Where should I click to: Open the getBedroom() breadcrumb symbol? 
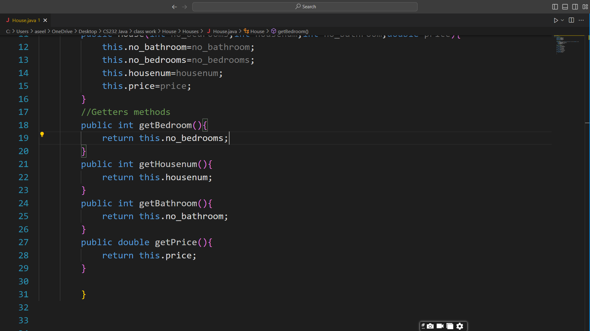coord(290,31)
